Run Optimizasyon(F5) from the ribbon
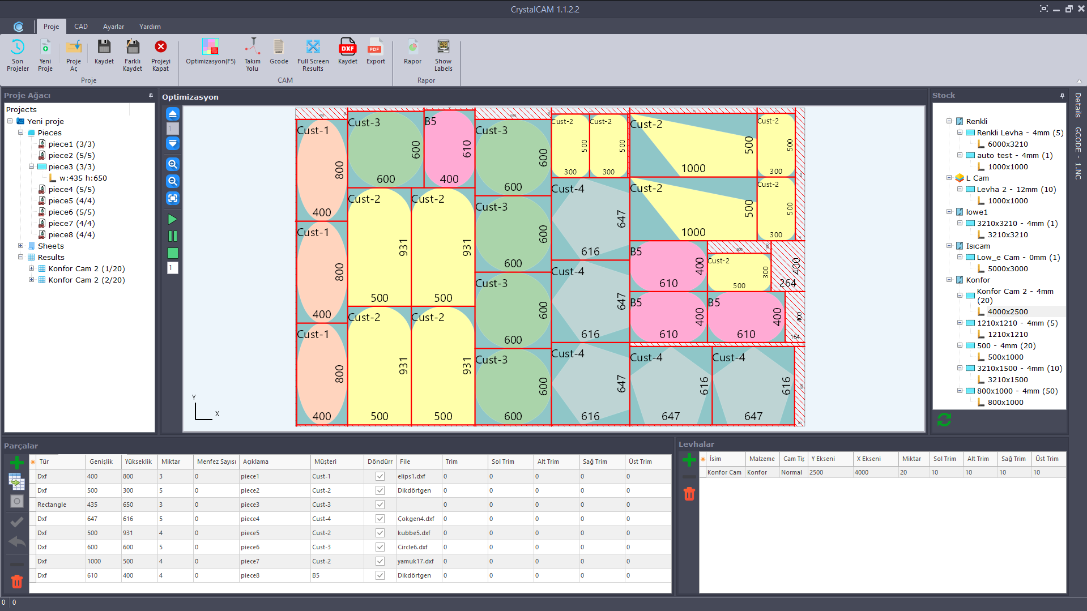Image resolution: width=1087 pixels, height=611 pixels. click(x=210, y=52)
